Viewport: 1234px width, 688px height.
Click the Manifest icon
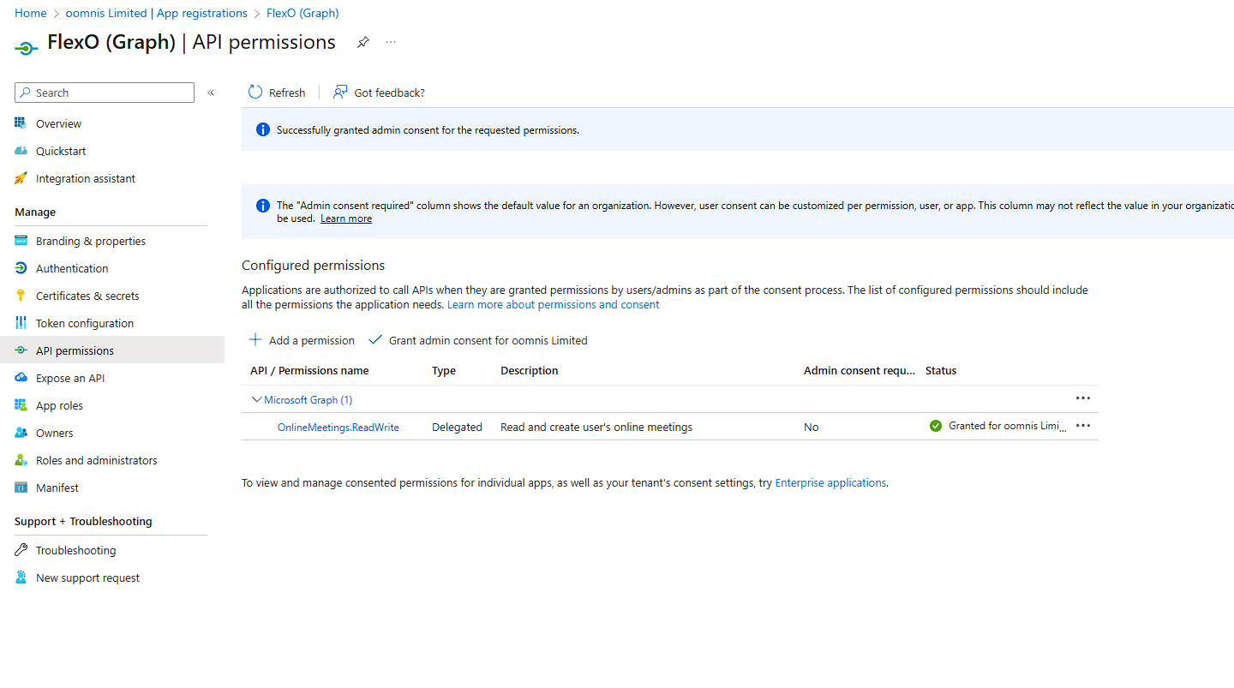coord(21,488)
